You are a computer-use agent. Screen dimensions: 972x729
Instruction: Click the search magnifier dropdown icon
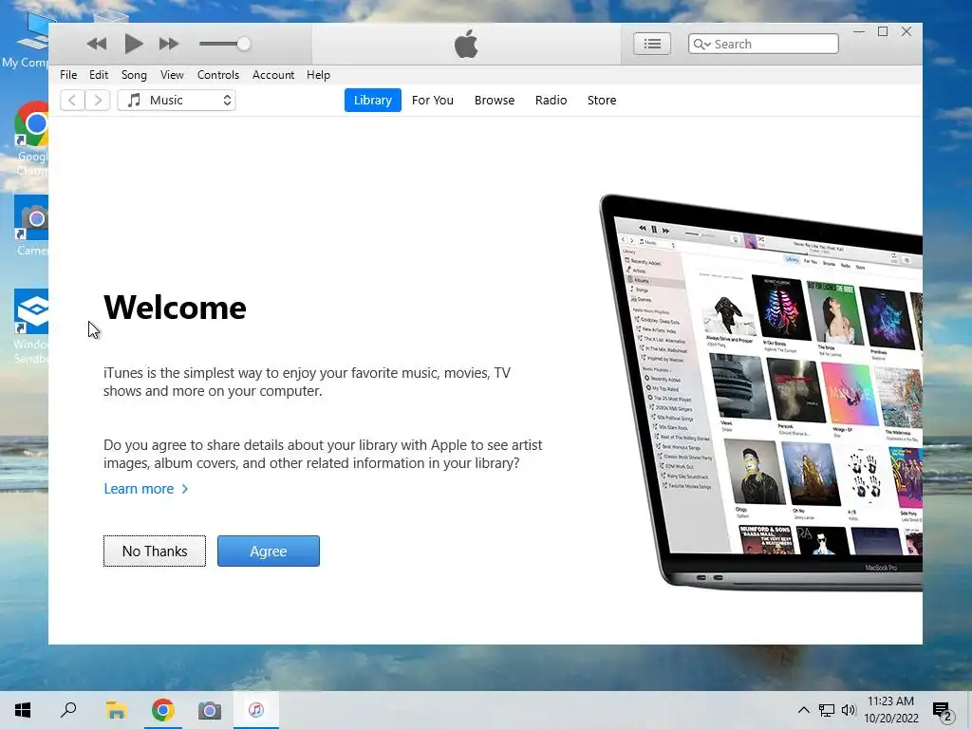click(701, 44)
